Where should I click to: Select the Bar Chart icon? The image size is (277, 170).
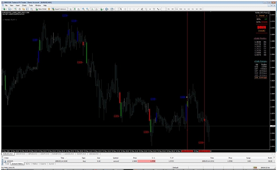tap(70, 9)
